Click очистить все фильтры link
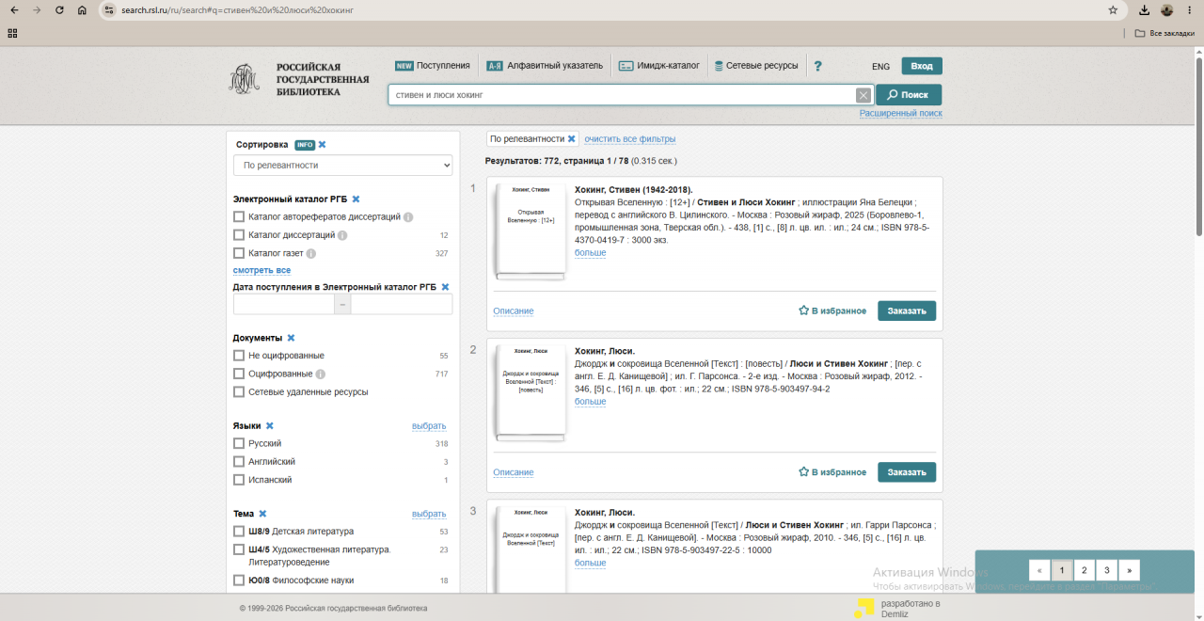The height and width of the screenshot is (621, 1204). point(630,139)
